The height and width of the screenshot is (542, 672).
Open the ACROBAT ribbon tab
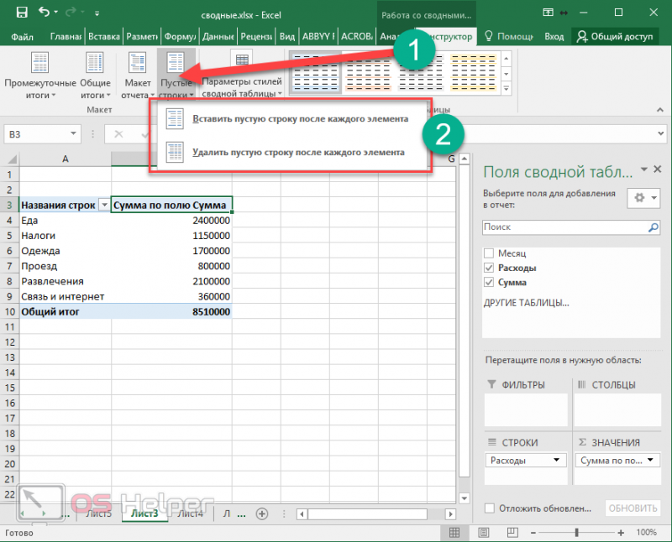pyautogui.click(x=357, y=37)
